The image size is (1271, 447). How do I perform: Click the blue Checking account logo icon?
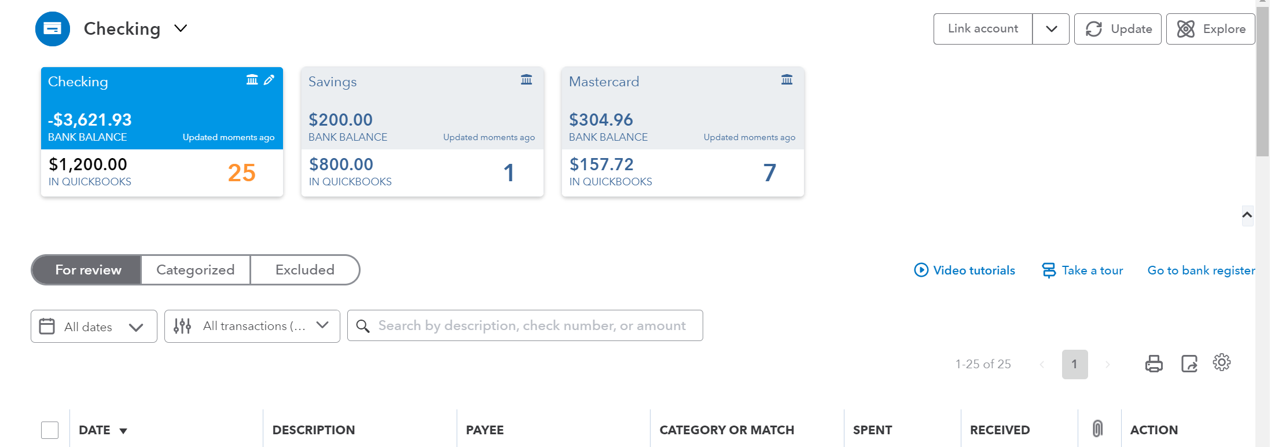[53, 29]
